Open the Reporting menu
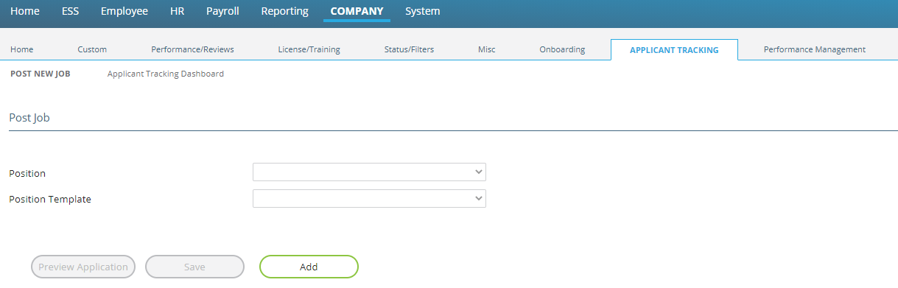898x288 pixels. [x=285, y=11]
